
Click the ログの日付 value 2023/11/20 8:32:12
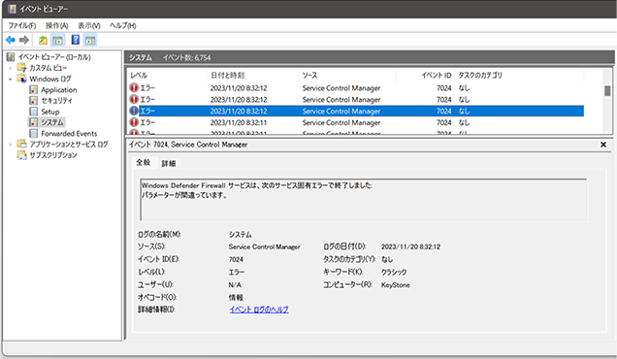tap(410, 246)
